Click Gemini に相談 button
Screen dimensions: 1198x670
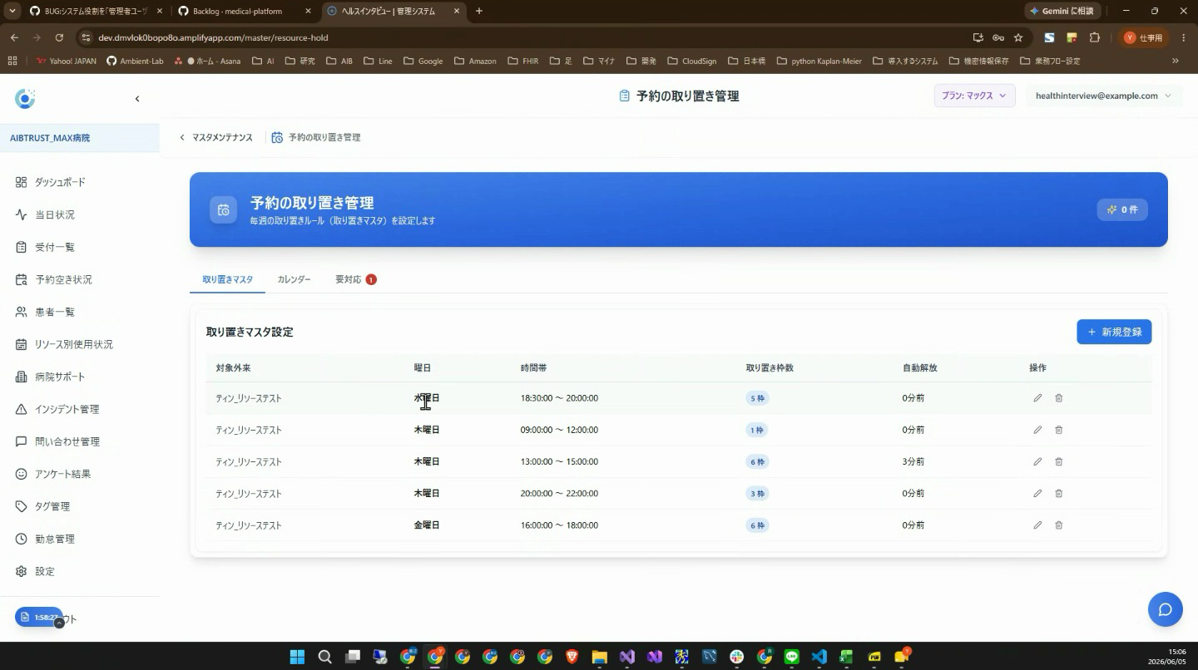(x=1061, y=11)
